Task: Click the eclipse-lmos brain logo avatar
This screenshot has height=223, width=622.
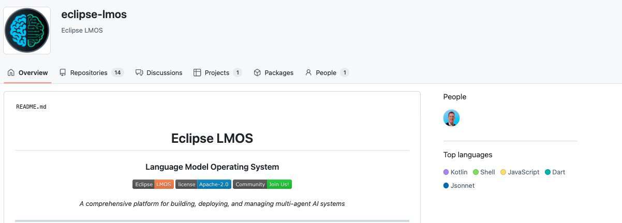Action: click(27, 31)
